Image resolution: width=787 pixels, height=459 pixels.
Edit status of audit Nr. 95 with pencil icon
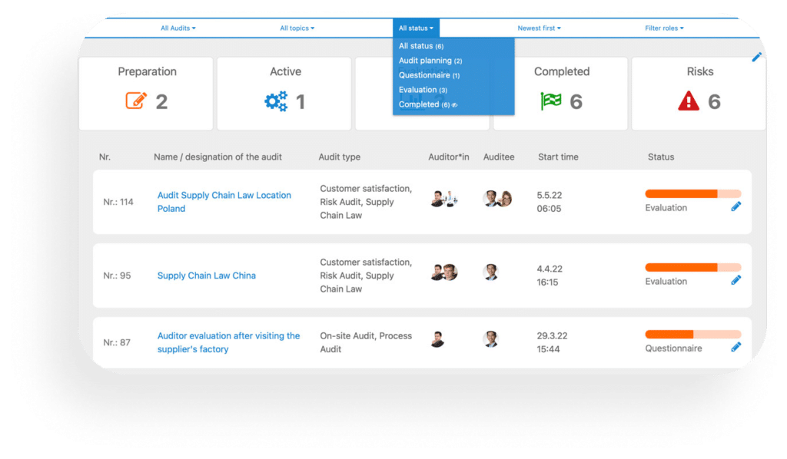[736, 280]
